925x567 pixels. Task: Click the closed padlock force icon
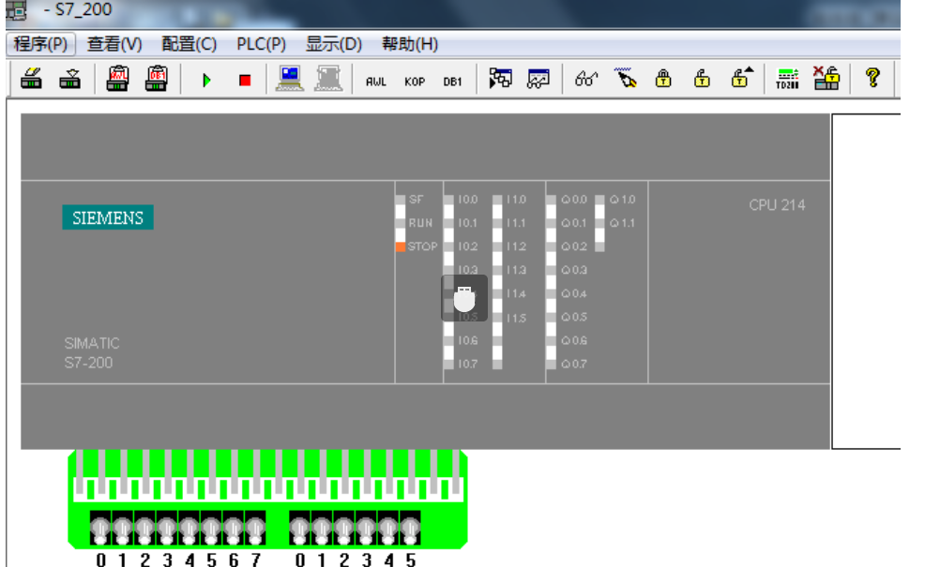(663, 79)
